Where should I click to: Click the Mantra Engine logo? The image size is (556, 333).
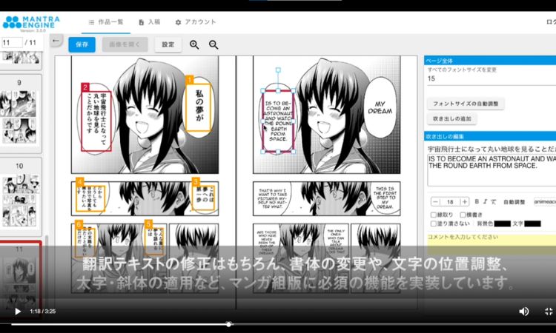(x=31, y=22)
